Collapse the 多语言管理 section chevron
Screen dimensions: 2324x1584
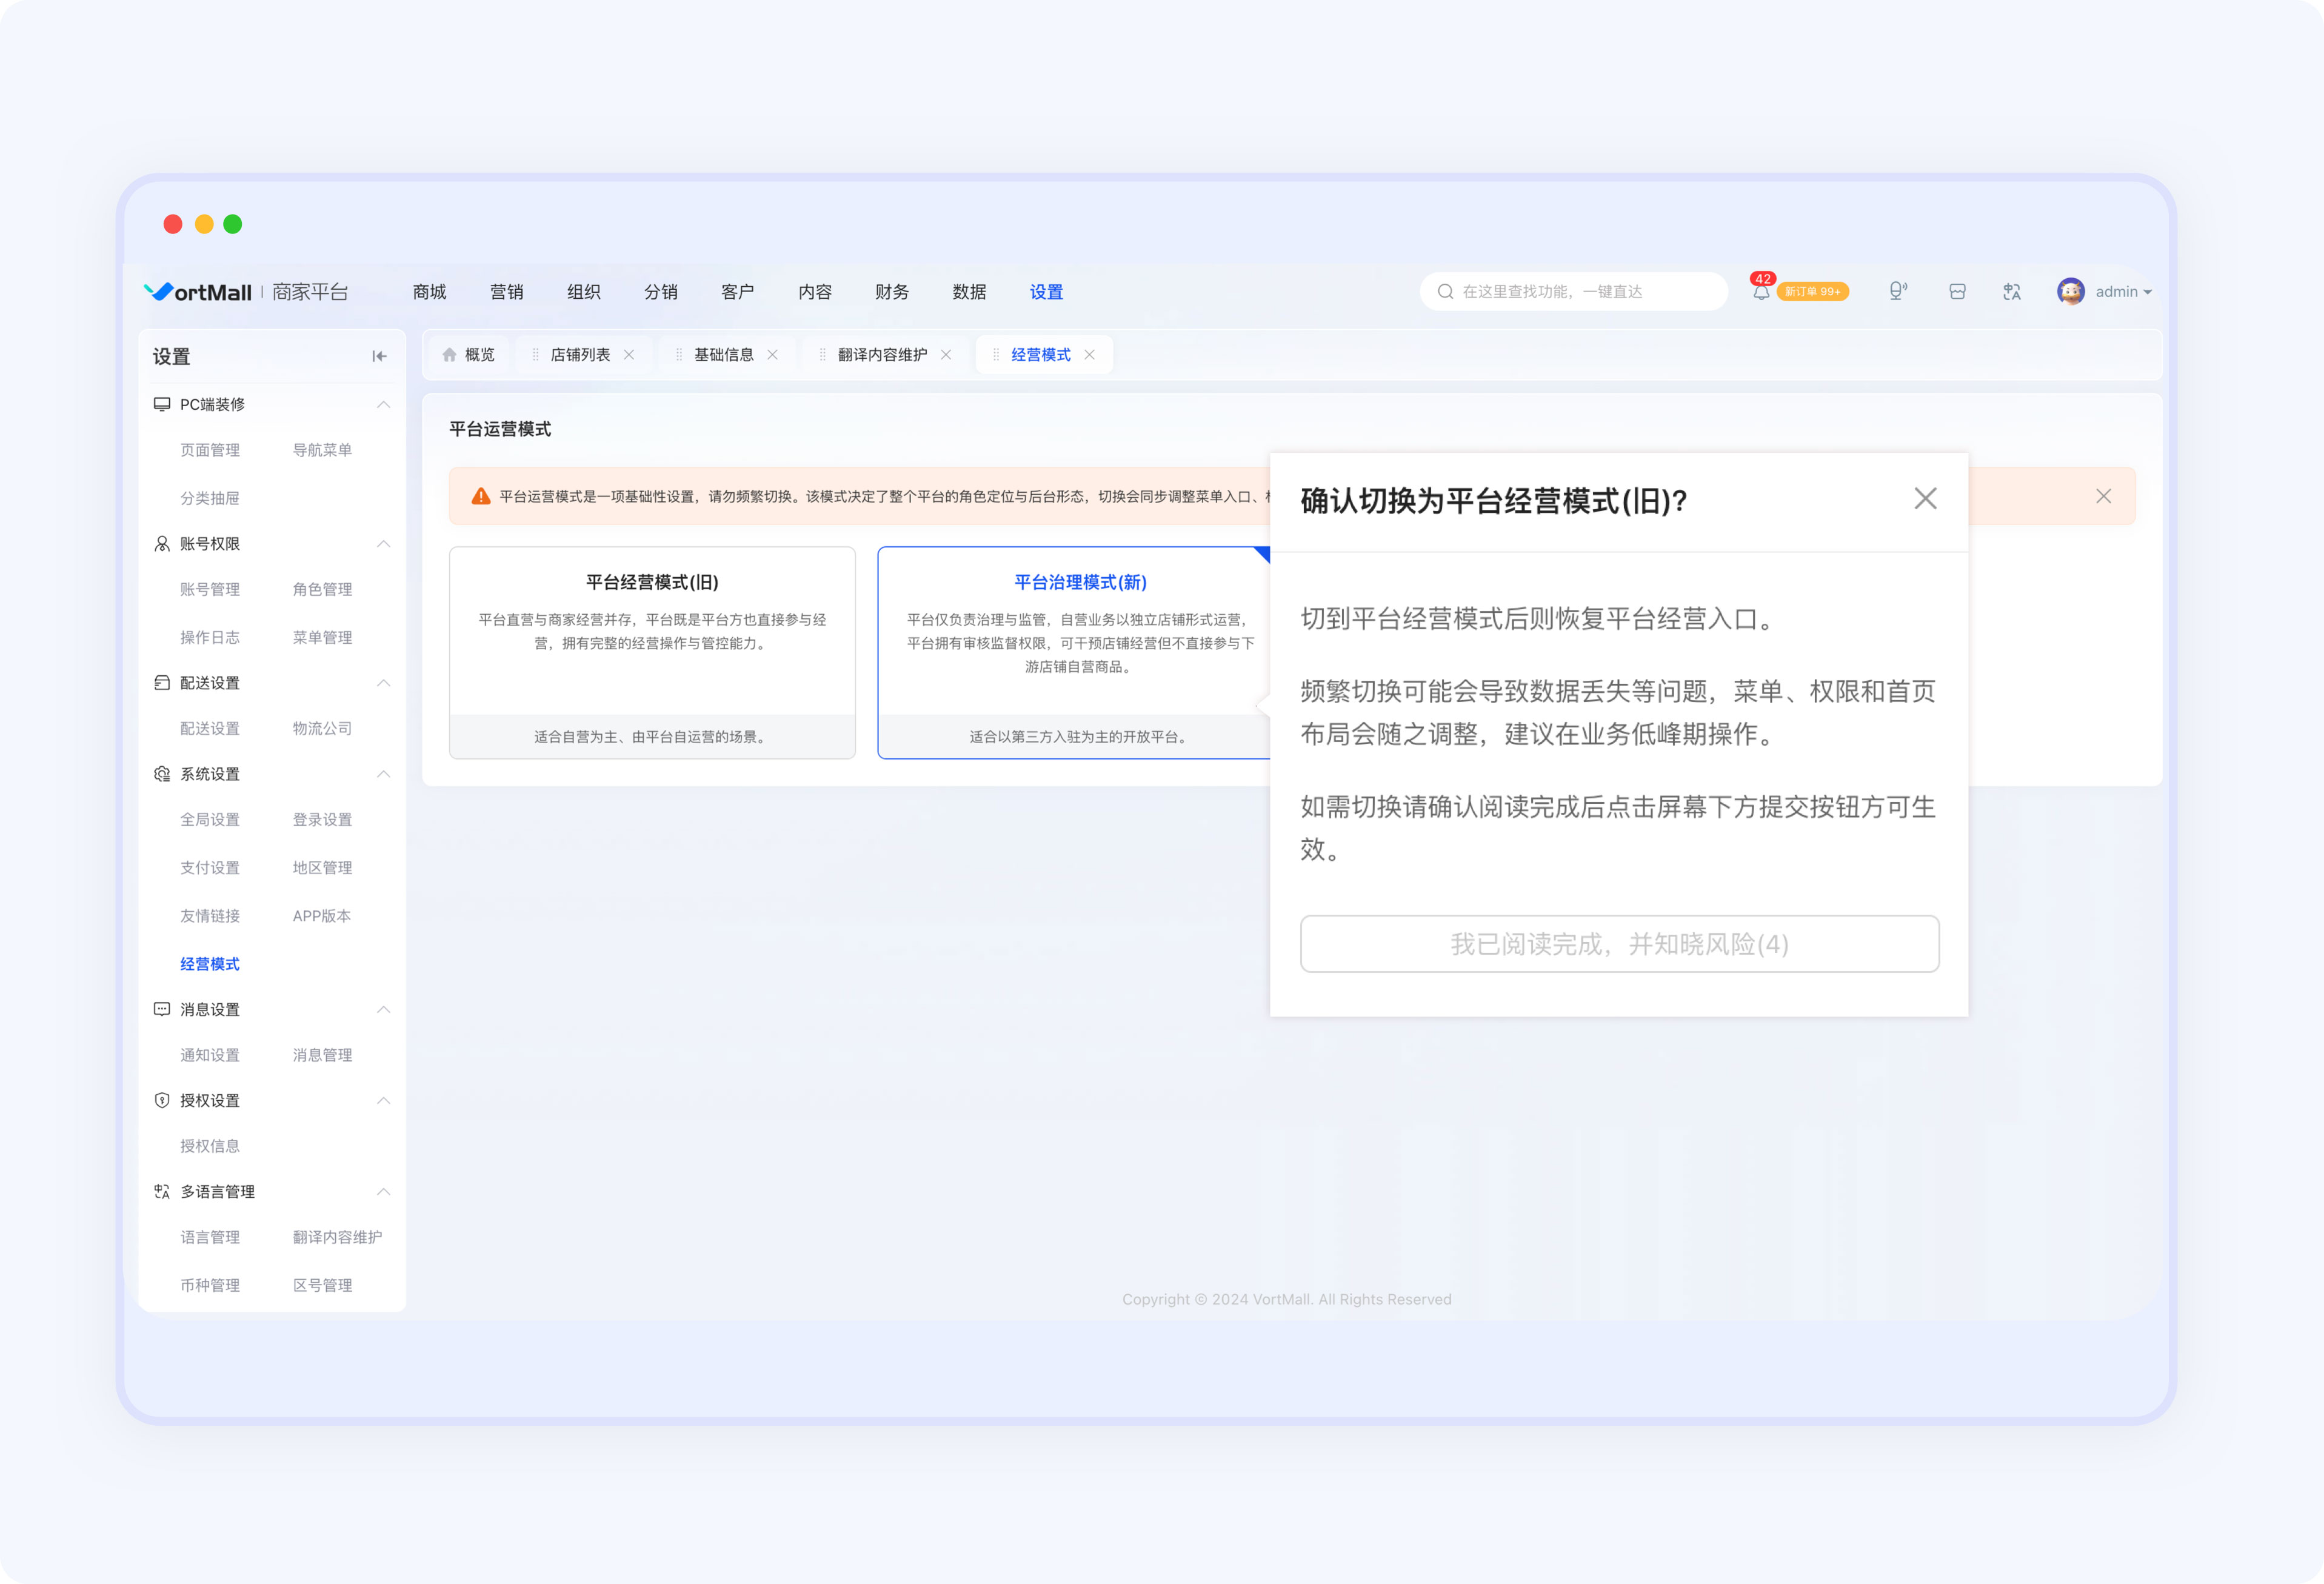[383, 1192]
